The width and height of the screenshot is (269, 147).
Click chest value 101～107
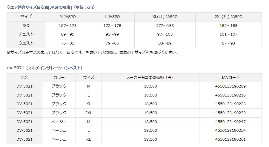[x=228, y=34]
